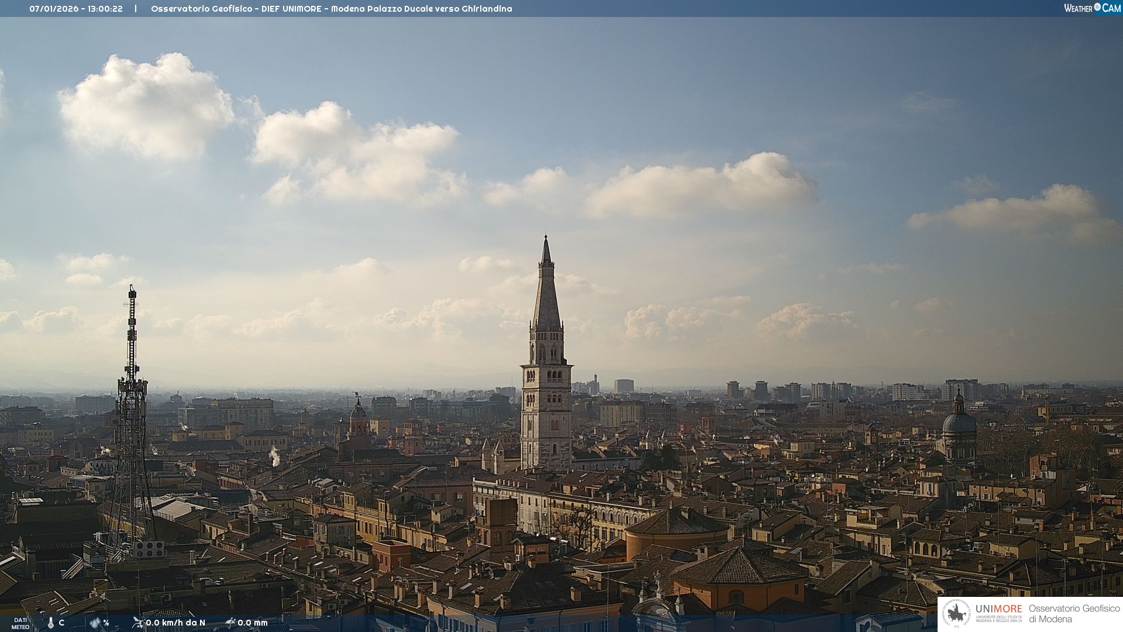The width and height of the screenshot is (1123, 632).
Task: Click the thermometer temperature icon
Action: pos(51,623)
